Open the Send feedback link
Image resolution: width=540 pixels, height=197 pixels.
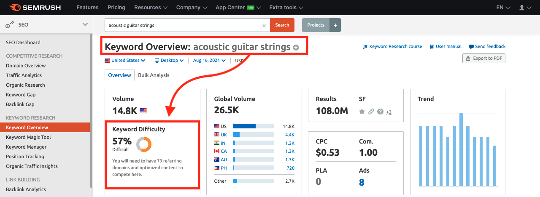tap(490, 47)
